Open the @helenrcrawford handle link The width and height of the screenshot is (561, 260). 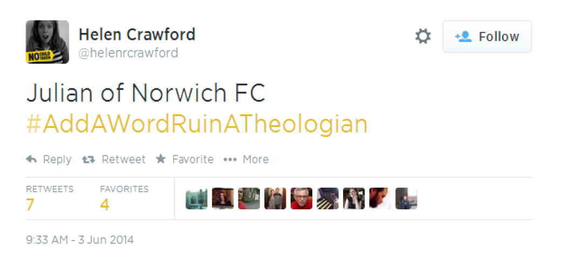pos(128,53)
